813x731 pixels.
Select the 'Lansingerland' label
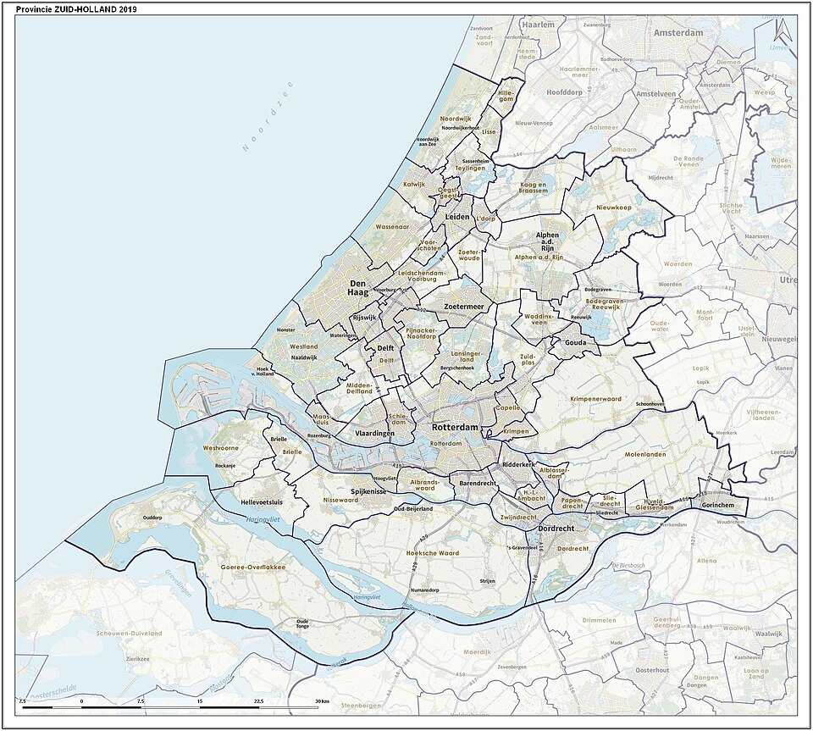pos(467,356)
